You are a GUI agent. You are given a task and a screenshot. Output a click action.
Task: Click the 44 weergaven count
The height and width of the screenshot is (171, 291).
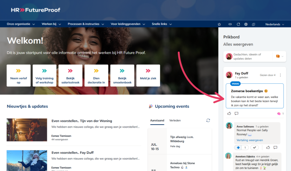pyautogui.click(x=60, y=140)
